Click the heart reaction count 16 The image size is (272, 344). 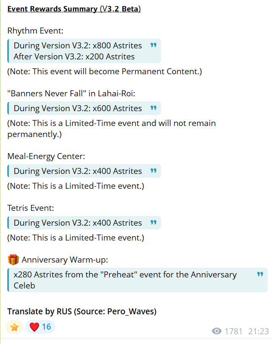46,327
